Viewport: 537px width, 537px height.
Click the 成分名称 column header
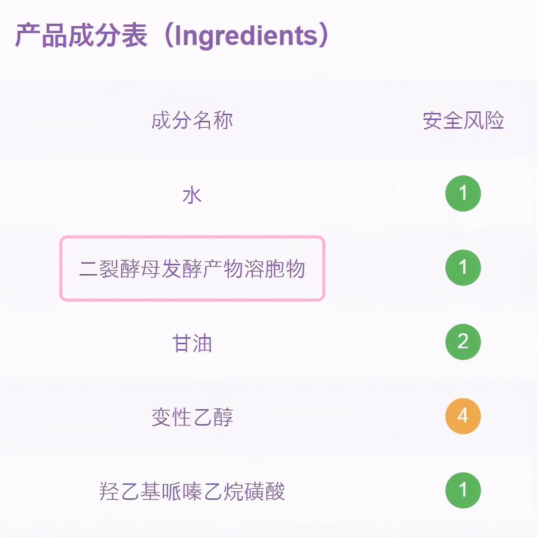coord(192,120)
